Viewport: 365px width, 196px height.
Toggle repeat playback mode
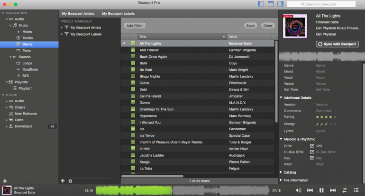click(x=345, y=190)
